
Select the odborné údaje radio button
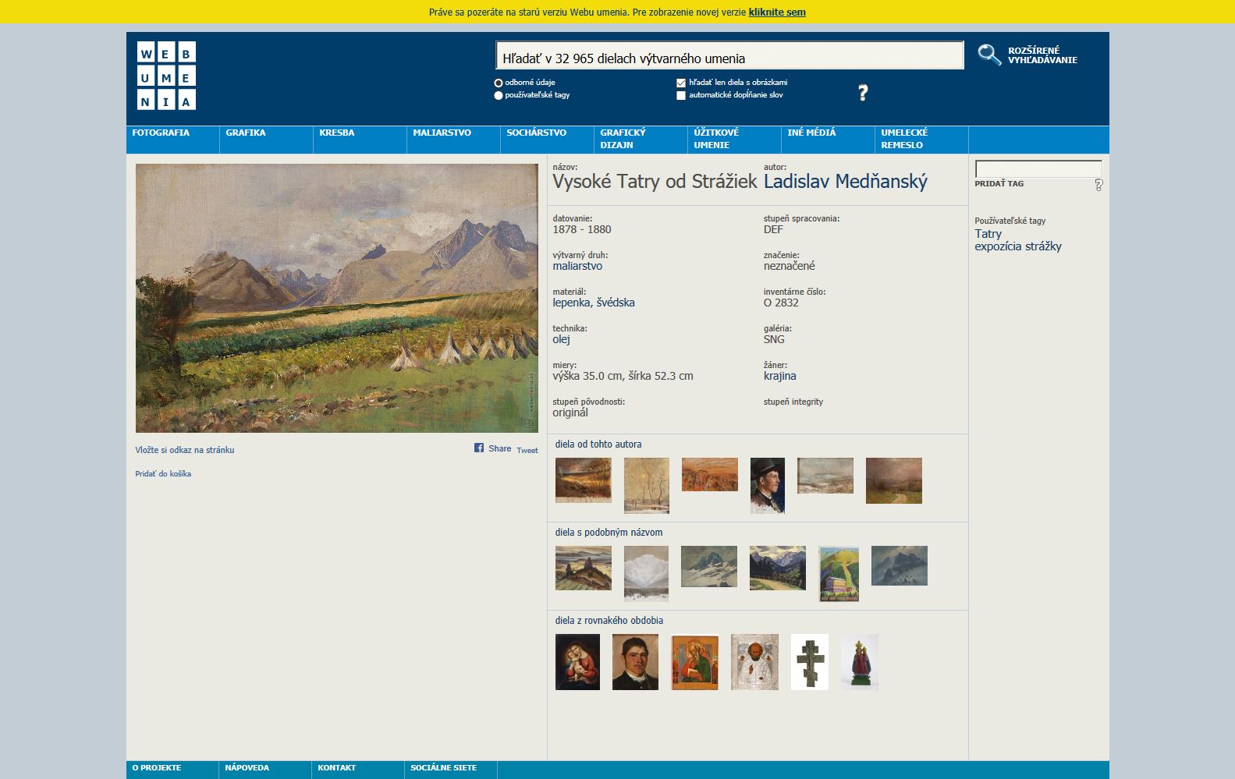tap(499, 83)
